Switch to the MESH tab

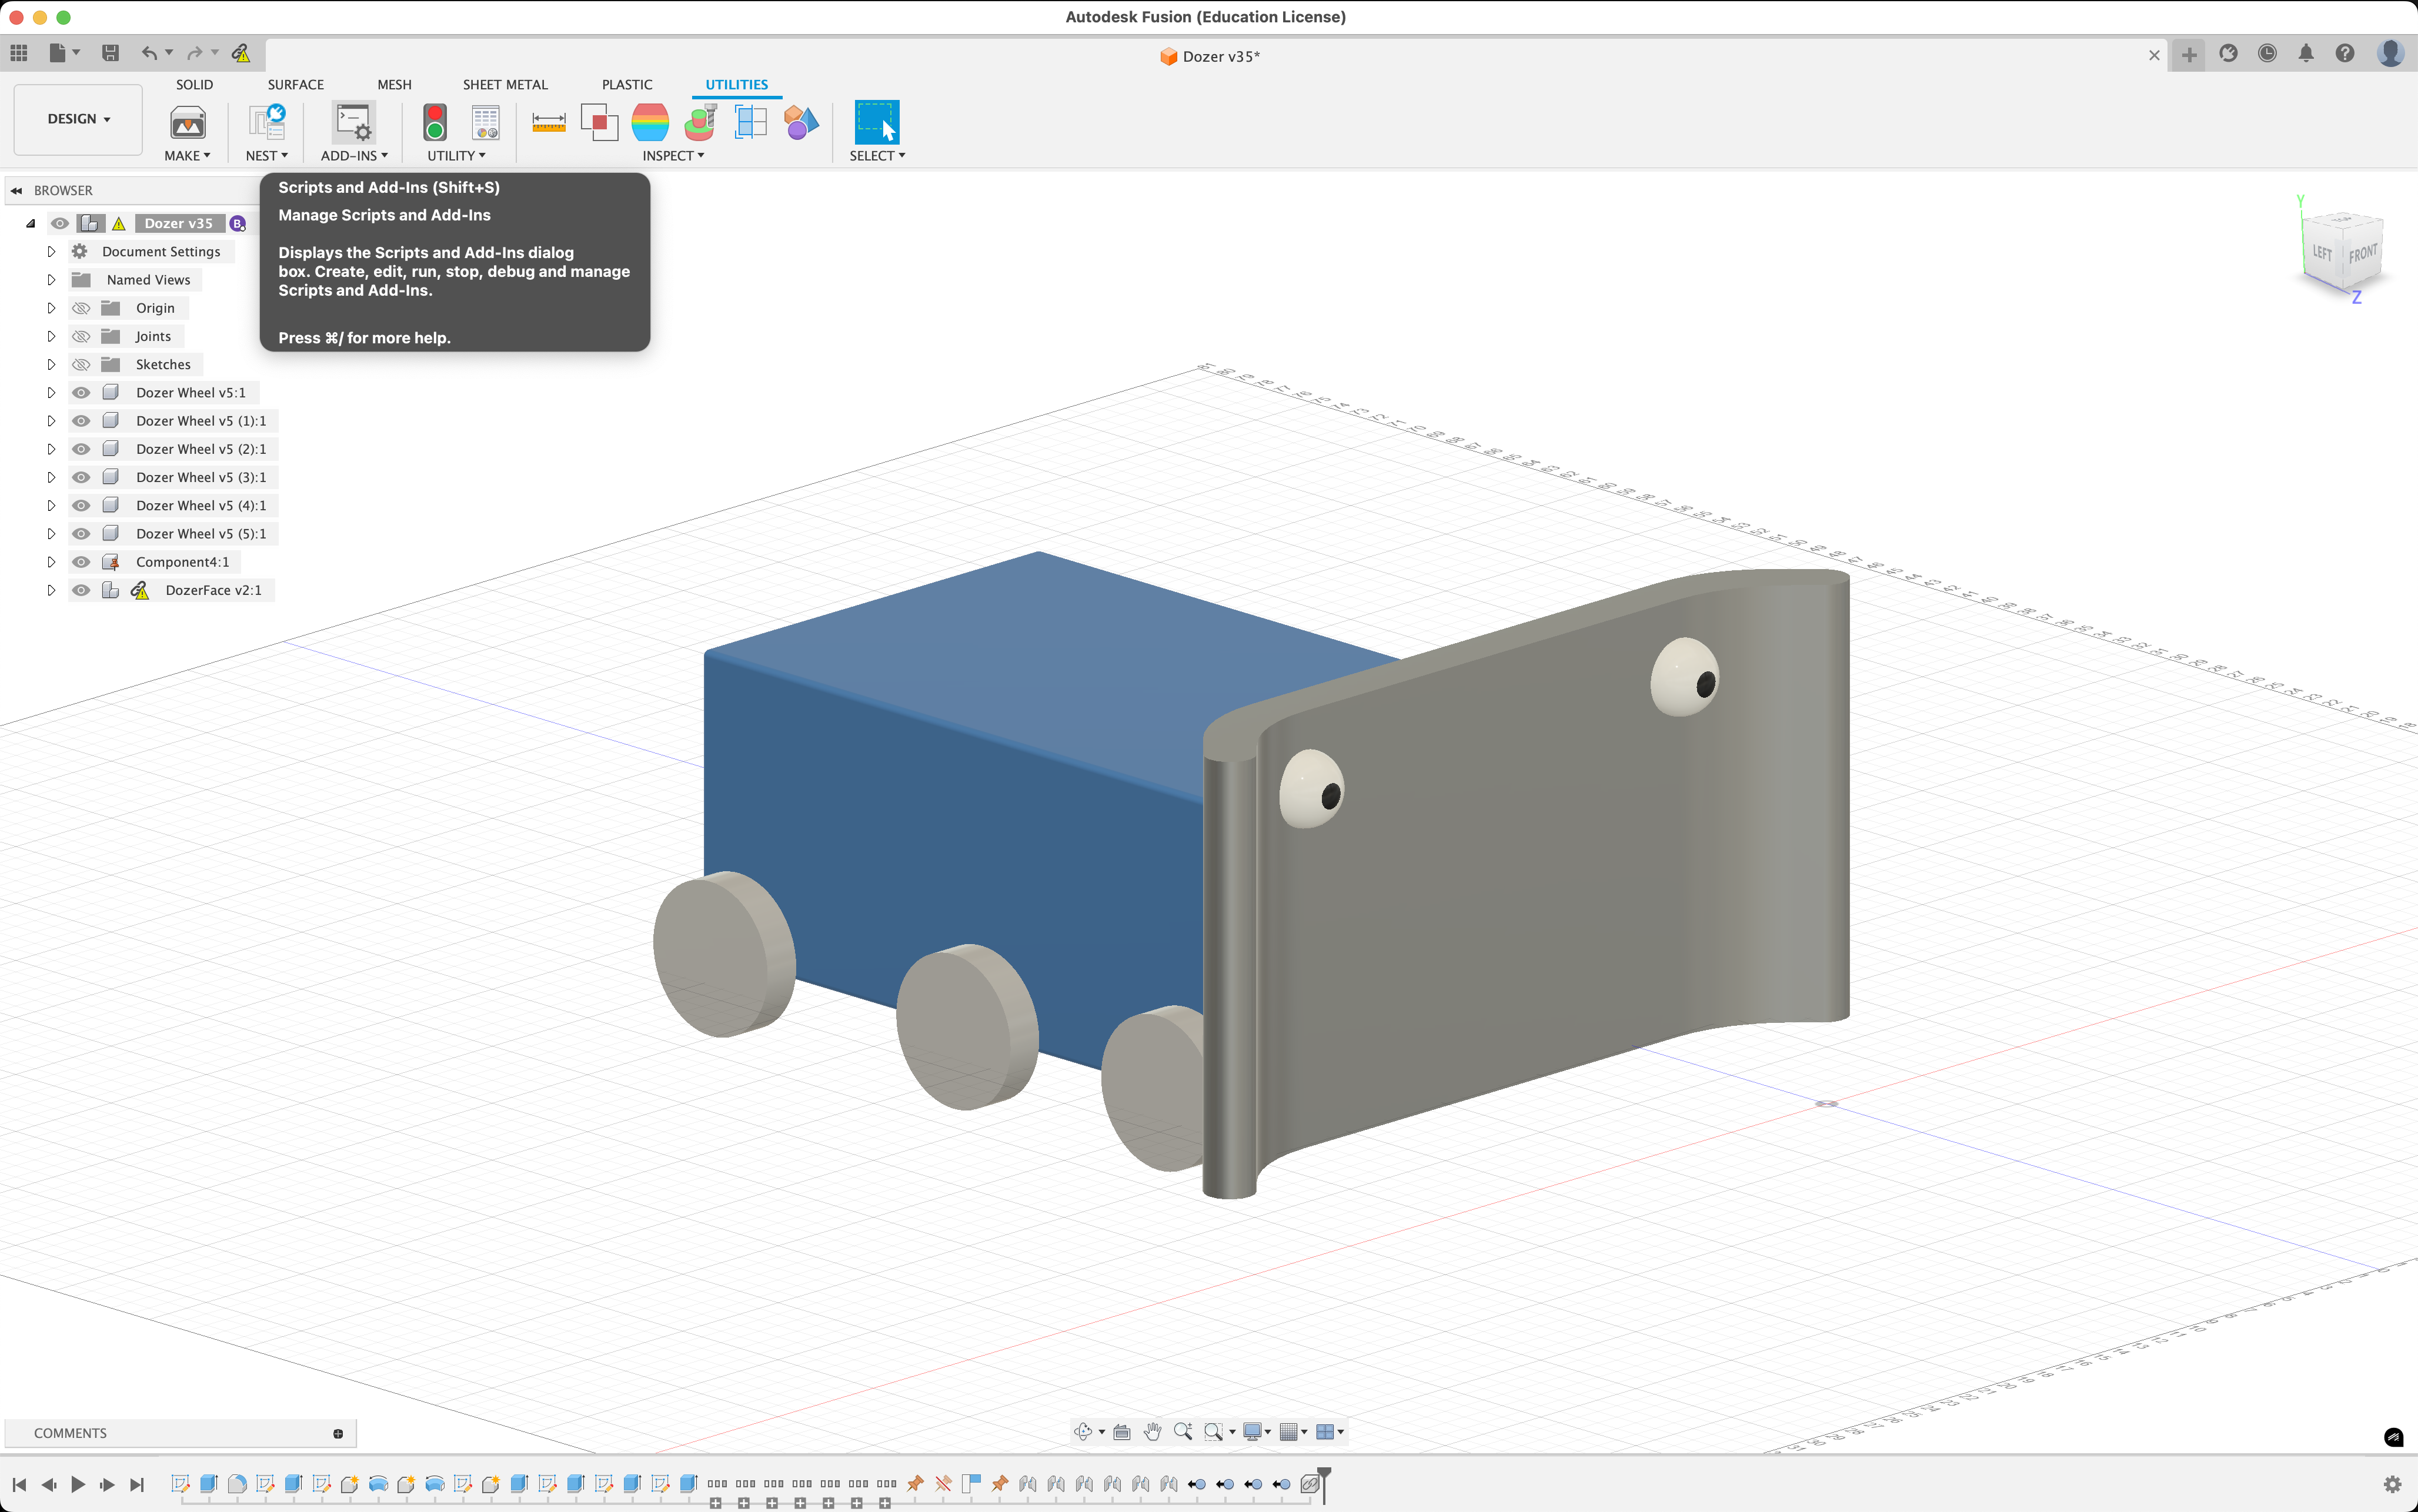tap(394, 85)
